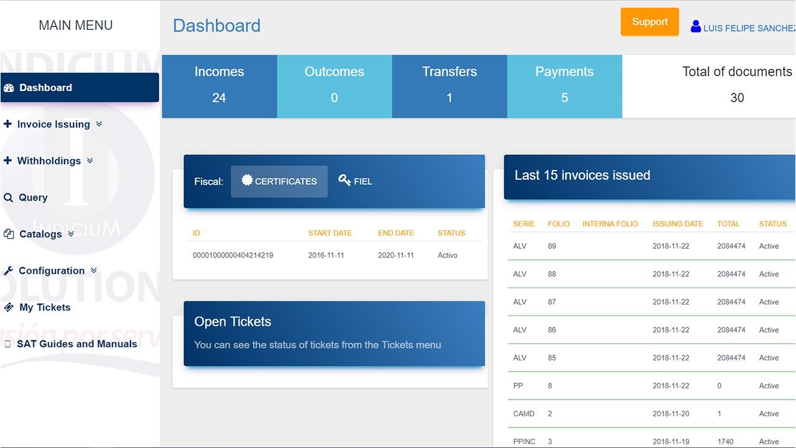Viewport: 796px width, 448px height.
Task: Click the MAIN MENU heading
Action: (x=76, y=26)
